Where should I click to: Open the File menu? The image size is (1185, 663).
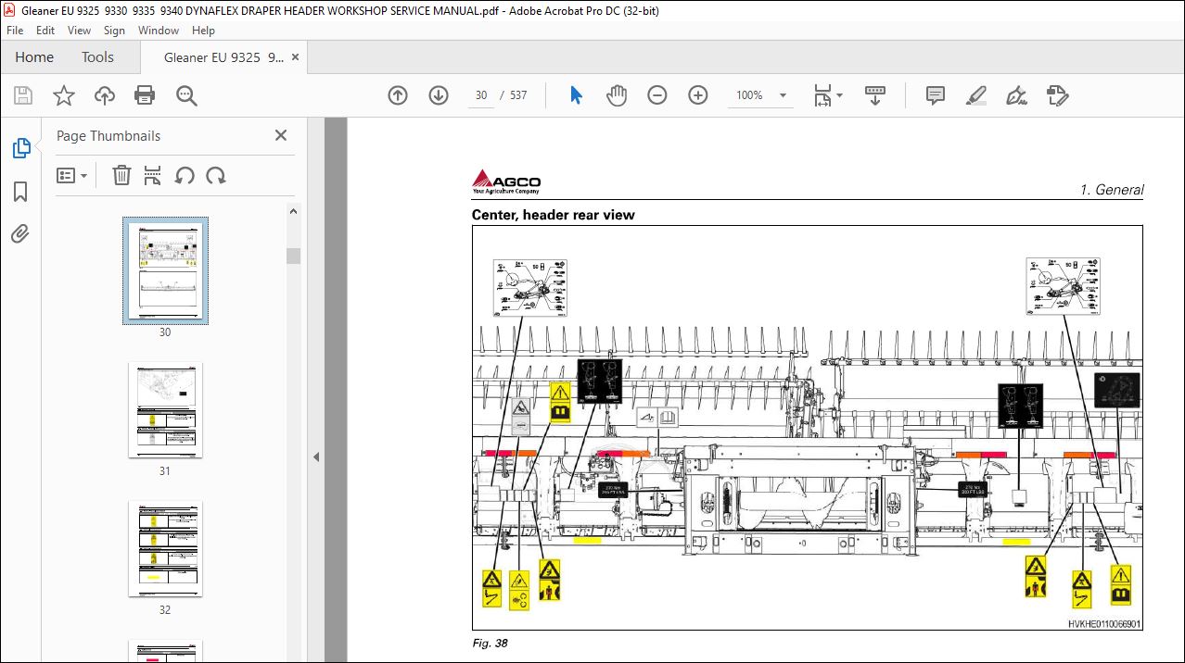pyautogui.click(x=15, y=31)
